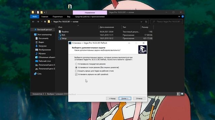Click the Explorer search field
215x120 pixels.
click(x=167, y=22)
